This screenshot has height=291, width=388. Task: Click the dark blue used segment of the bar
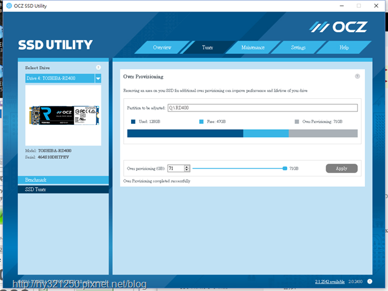click(185, 133)
